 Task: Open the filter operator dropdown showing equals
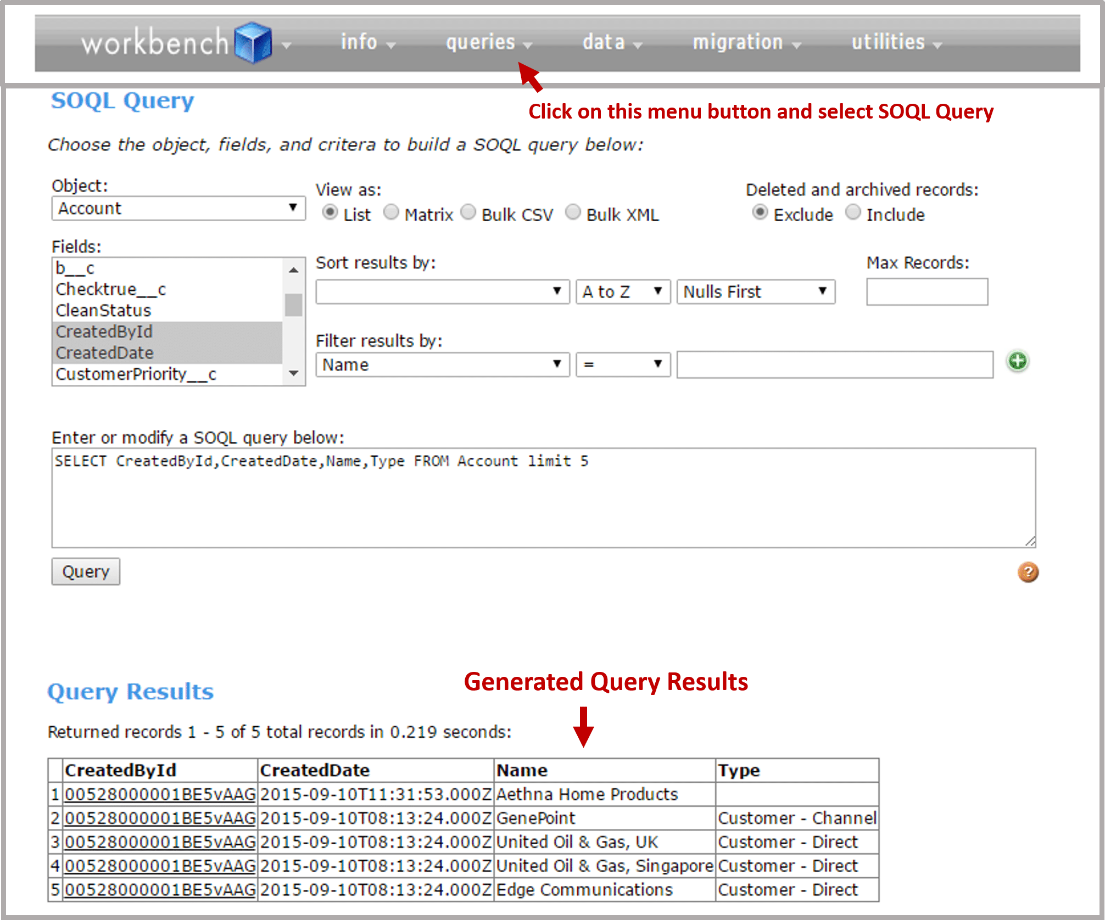[623, 364]
